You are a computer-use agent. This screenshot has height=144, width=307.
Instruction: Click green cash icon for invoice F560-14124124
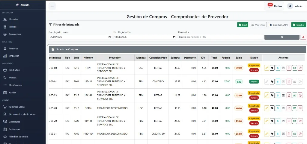pos(294,134)
